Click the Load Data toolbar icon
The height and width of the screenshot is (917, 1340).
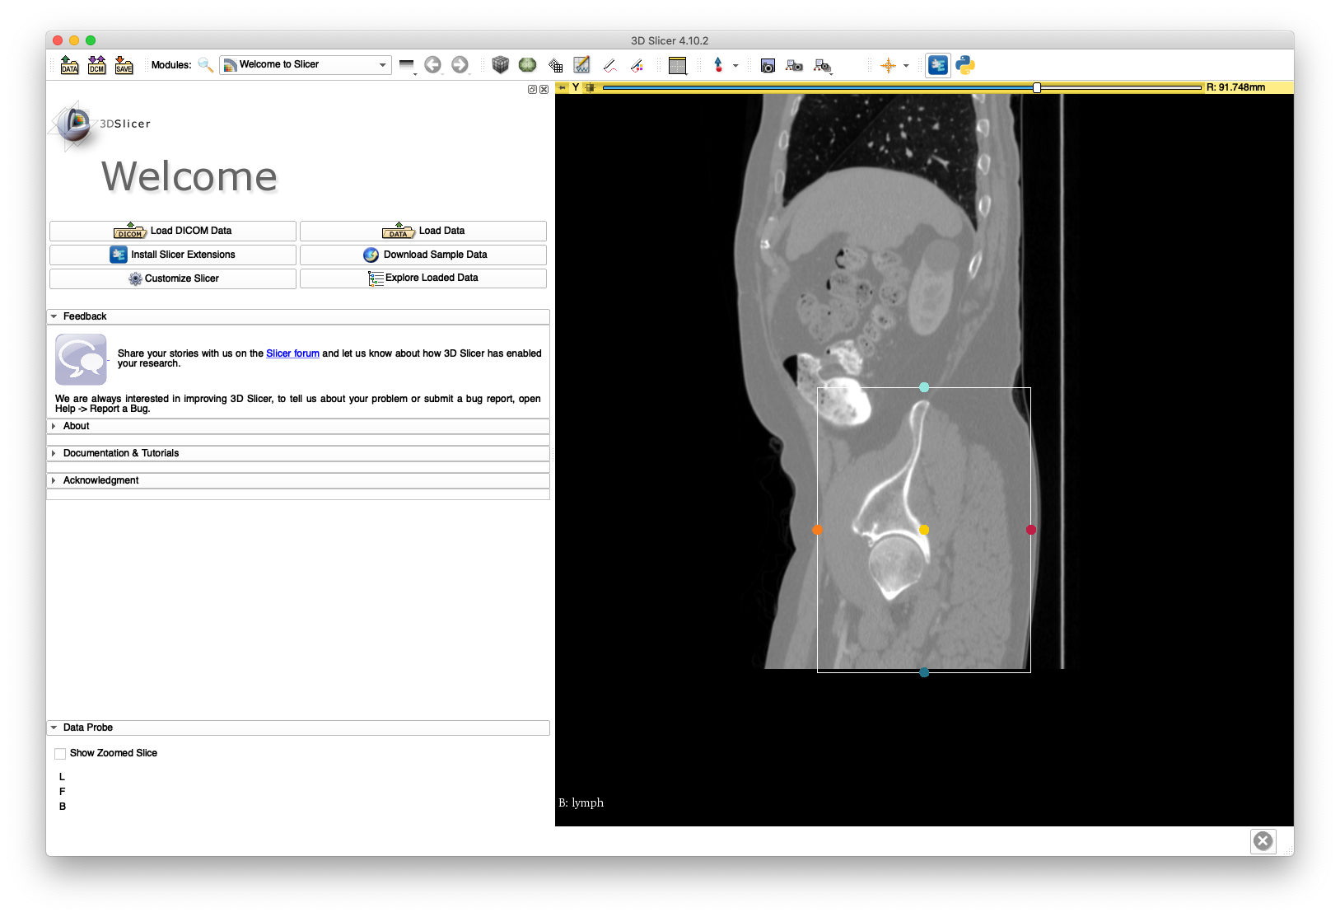coord(70,65)
